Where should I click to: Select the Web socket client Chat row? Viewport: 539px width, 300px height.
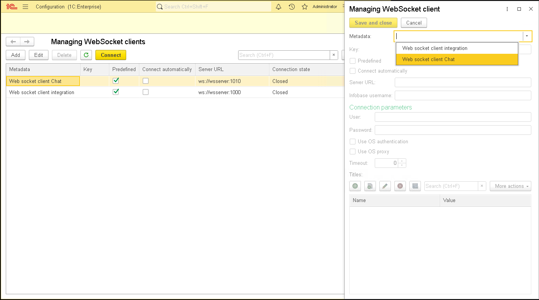point(175,81)
